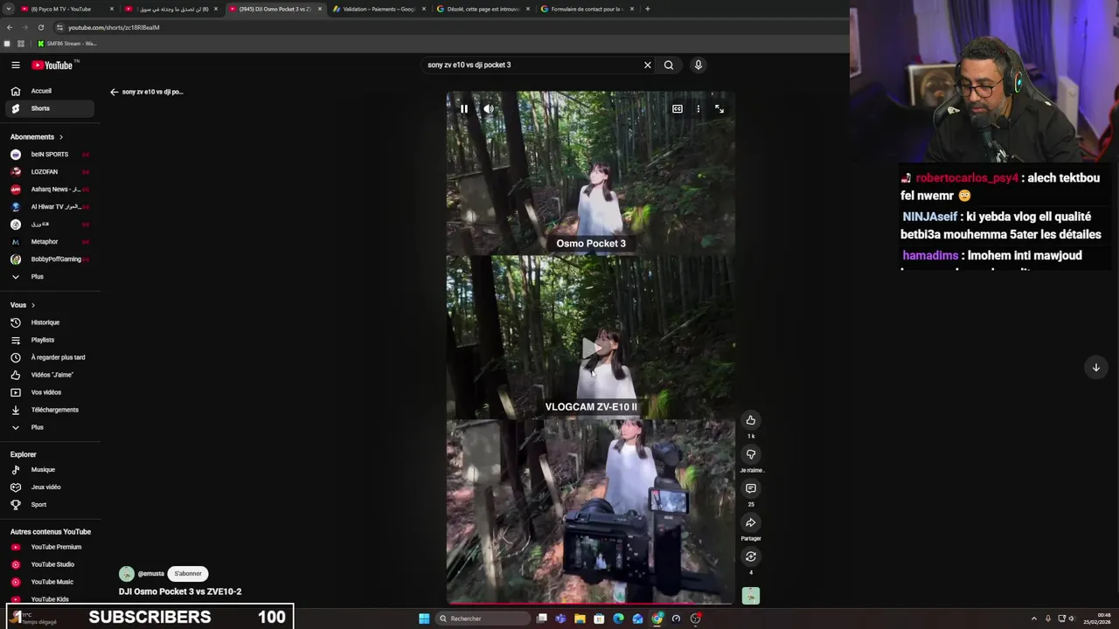
Task: Switch to Désolé, cette page est introuvable tab
Action: click(x=483, y=9)
